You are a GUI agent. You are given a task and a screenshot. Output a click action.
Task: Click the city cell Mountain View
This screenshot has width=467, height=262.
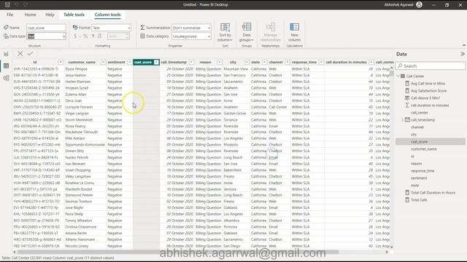click(x=236, y=69)
